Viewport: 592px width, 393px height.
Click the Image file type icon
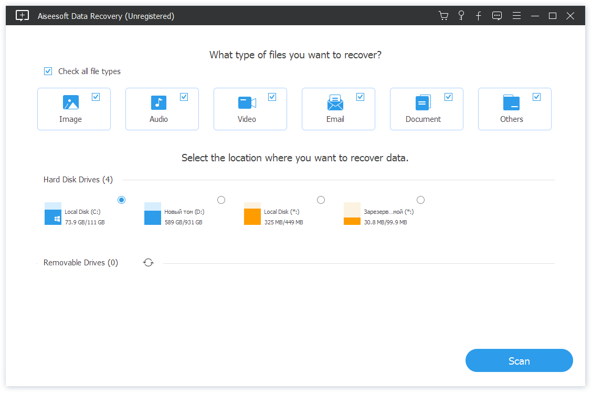[x=71, y=102]
